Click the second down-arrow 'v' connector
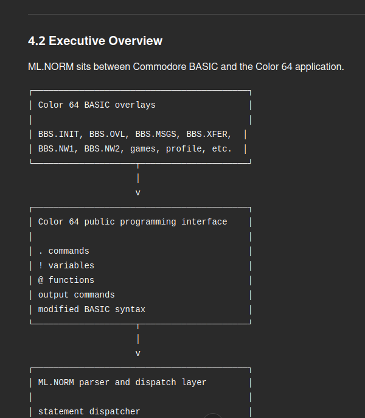365x418 pixels. pos(138,354)
